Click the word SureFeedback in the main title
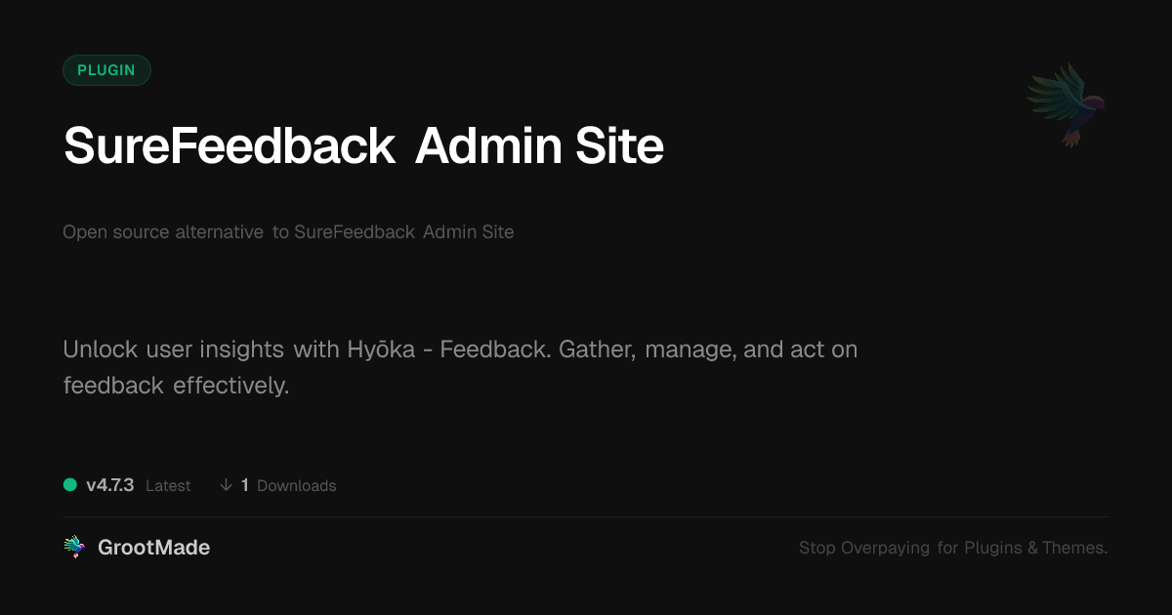 [x=229, y=147]
